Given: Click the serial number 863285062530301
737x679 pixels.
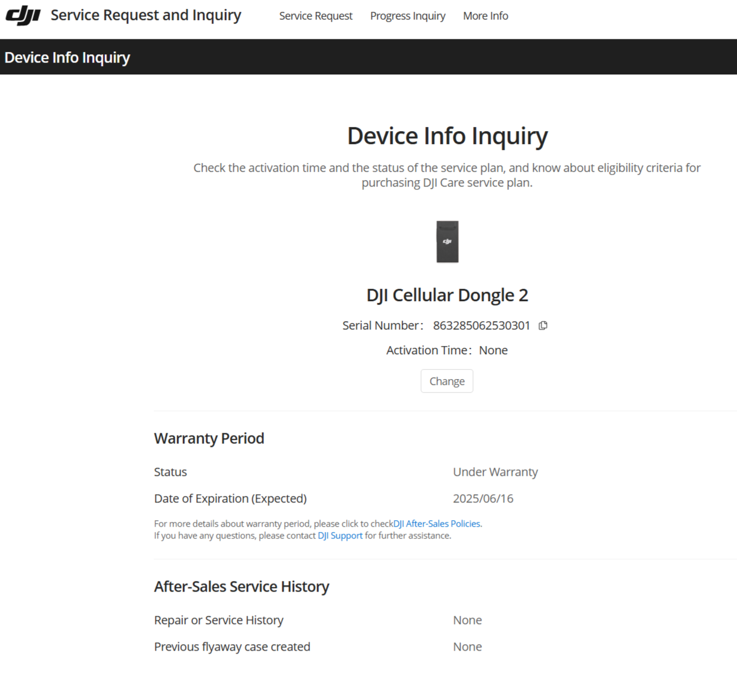Looking at the screenshot, I should click(x=481, y=325).
